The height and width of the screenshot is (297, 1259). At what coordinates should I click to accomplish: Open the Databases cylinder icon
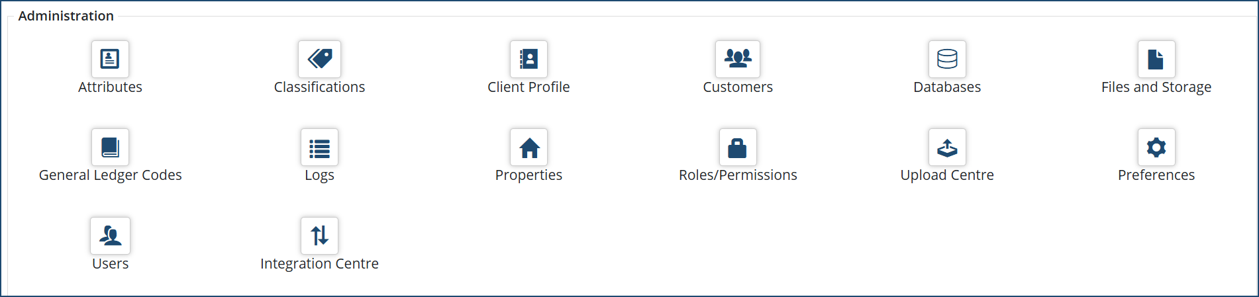[x=947, y=59]
